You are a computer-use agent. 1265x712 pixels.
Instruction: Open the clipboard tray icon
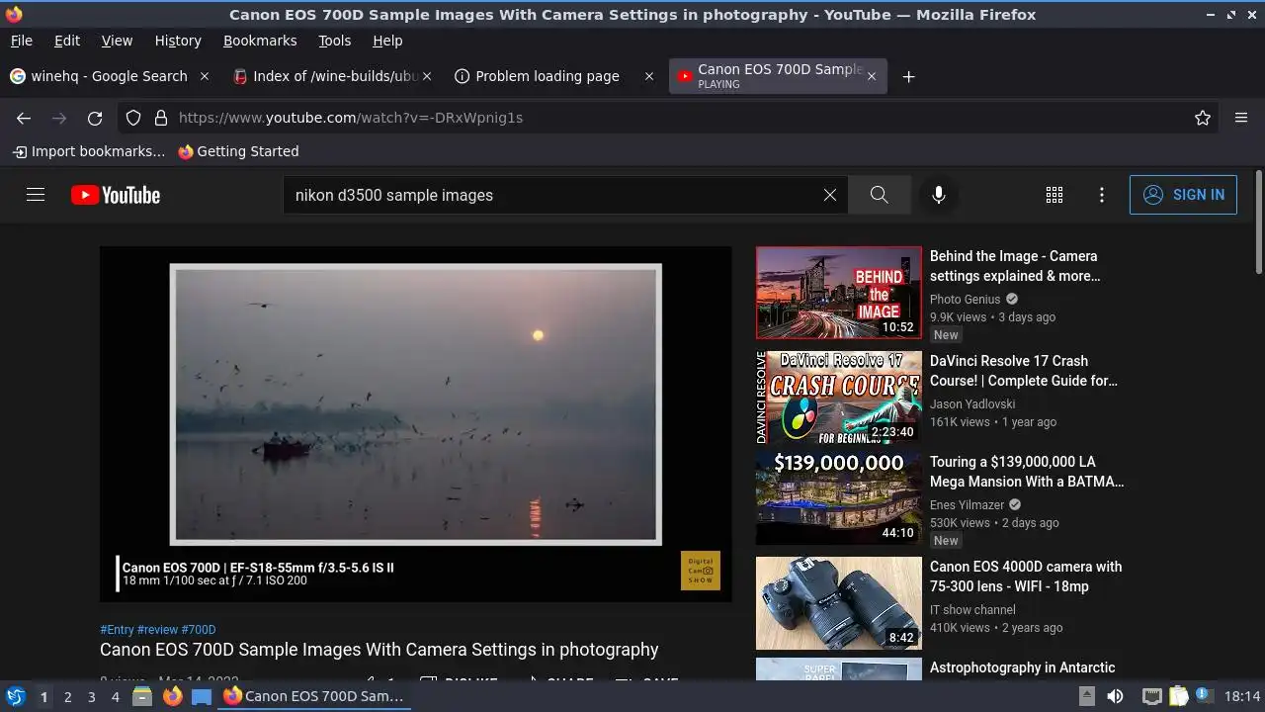pos(1178,696)
